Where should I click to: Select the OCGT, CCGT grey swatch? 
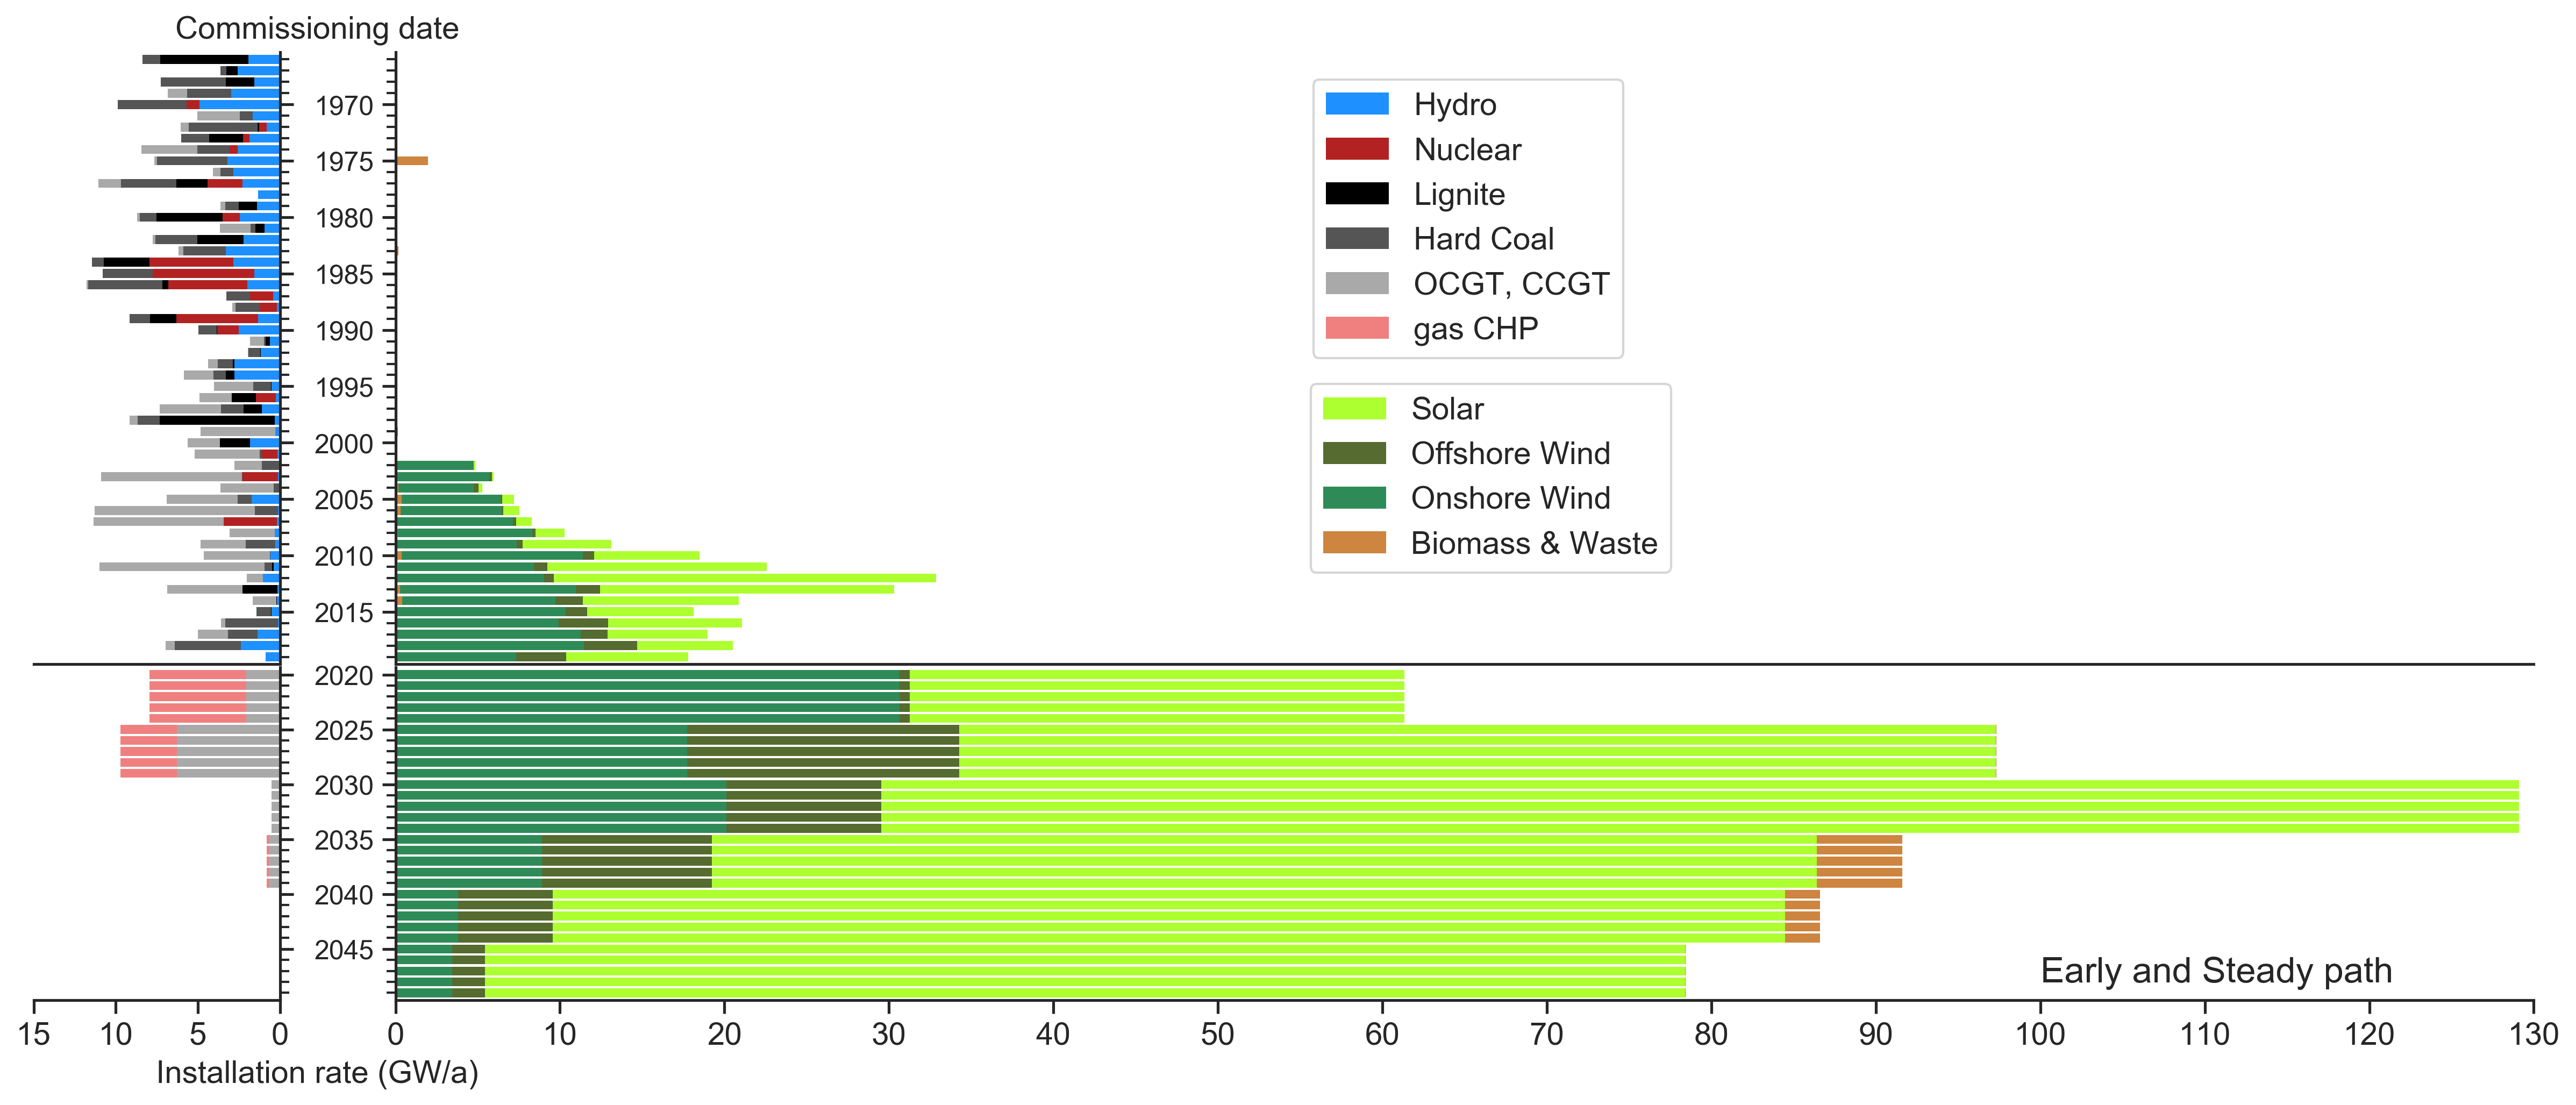coord(1357,284)
